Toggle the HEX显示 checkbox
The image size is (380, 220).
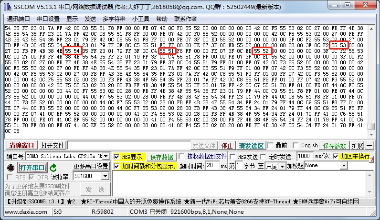pyautogui.click(x=117, y=157)
